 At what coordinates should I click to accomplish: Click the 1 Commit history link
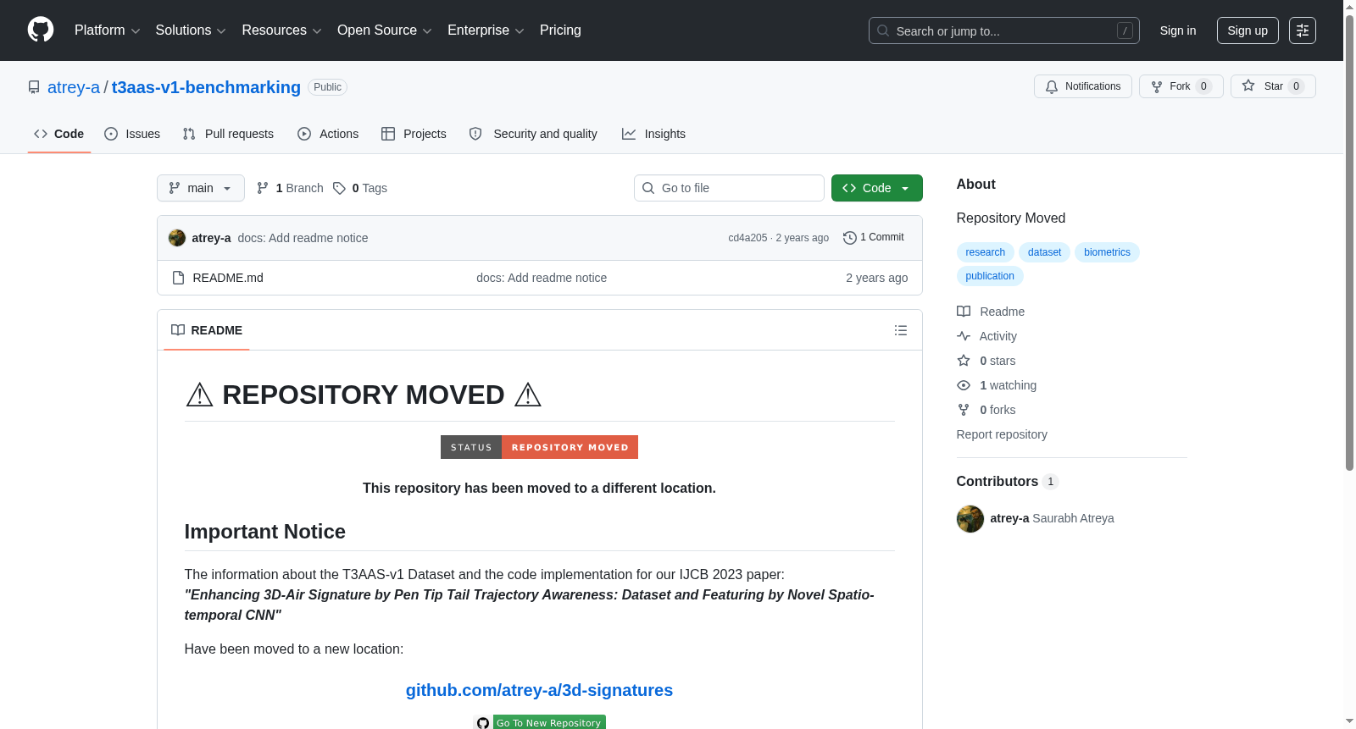(874, 238)
